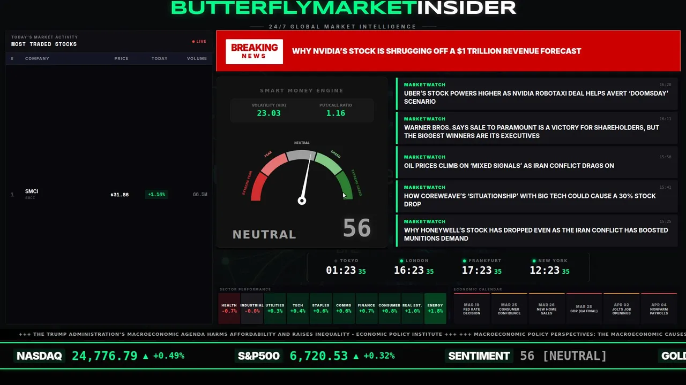Click the SMCI company name
The width and height of the screenshot is (686, 385).
[32, 191]
